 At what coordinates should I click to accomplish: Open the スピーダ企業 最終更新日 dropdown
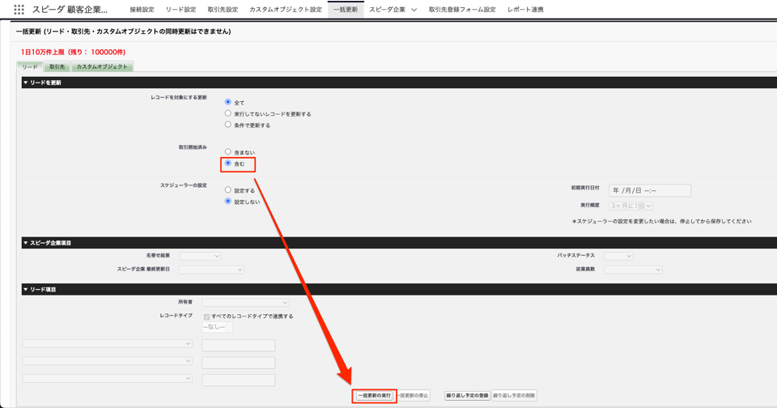(x=211, y=270)
